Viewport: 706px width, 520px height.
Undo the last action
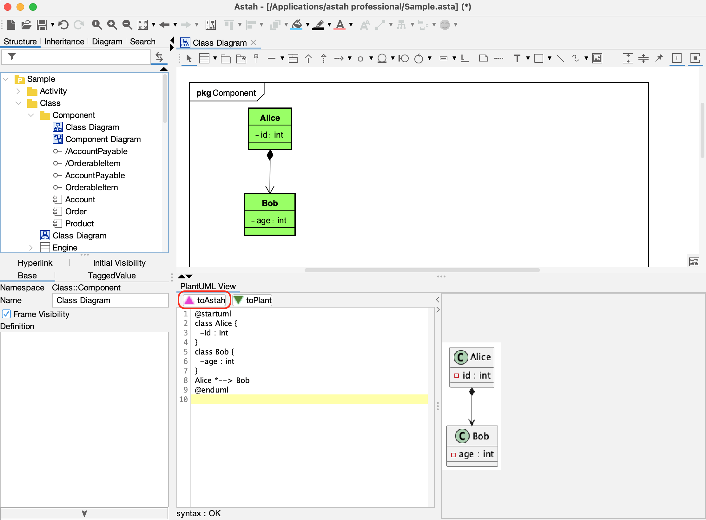click(63, 24)
